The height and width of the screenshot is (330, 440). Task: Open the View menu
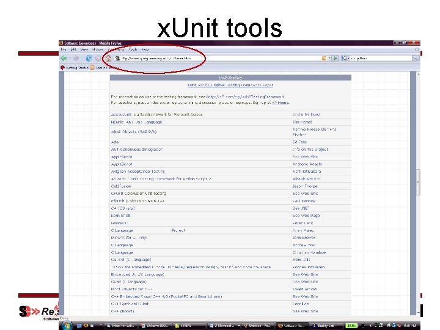coord(84,50)
